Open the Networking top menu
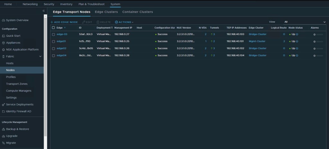 30,4
